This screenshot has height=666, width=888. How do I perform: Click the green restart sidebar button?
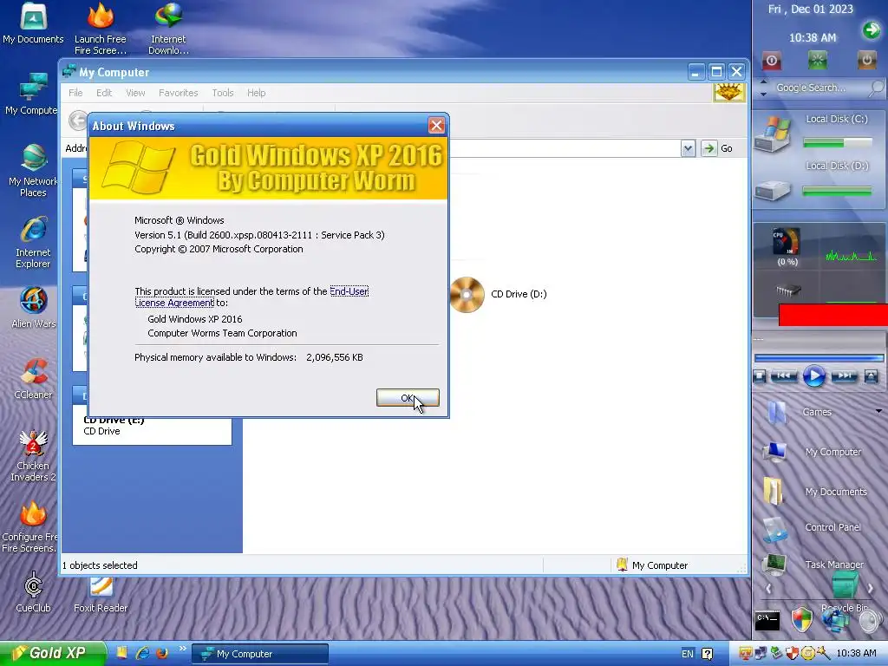coord(817,60)
